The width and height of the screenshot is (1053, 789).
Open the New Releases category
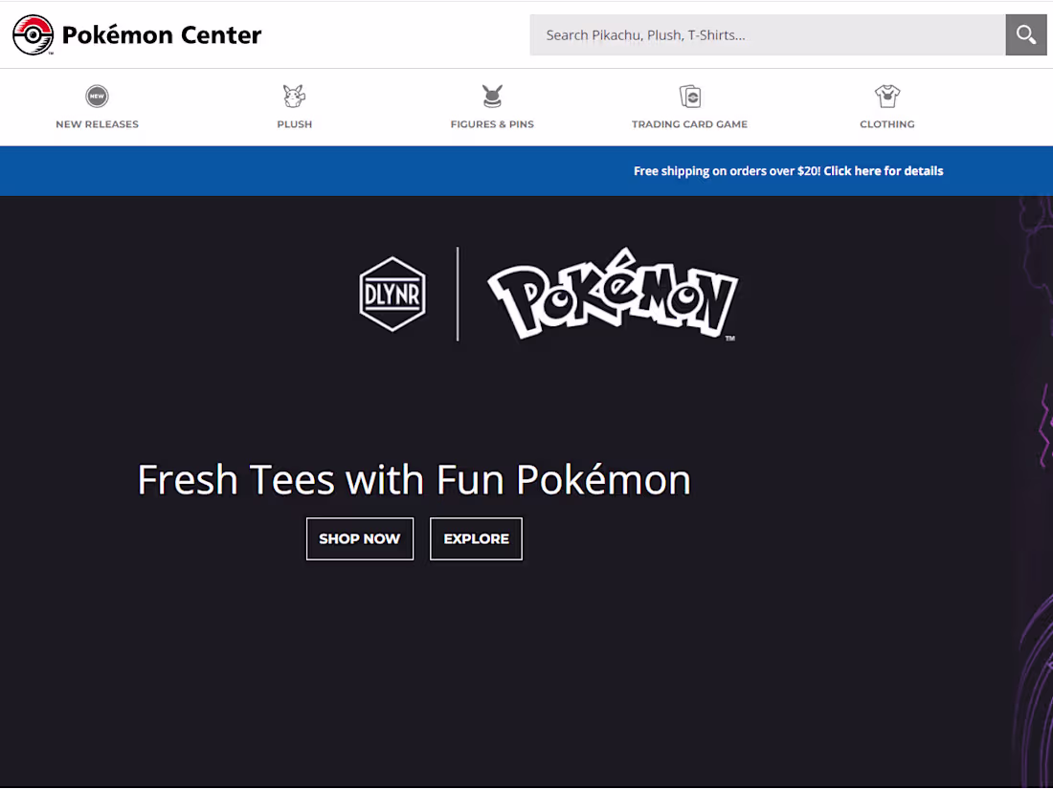coord(97,123)
